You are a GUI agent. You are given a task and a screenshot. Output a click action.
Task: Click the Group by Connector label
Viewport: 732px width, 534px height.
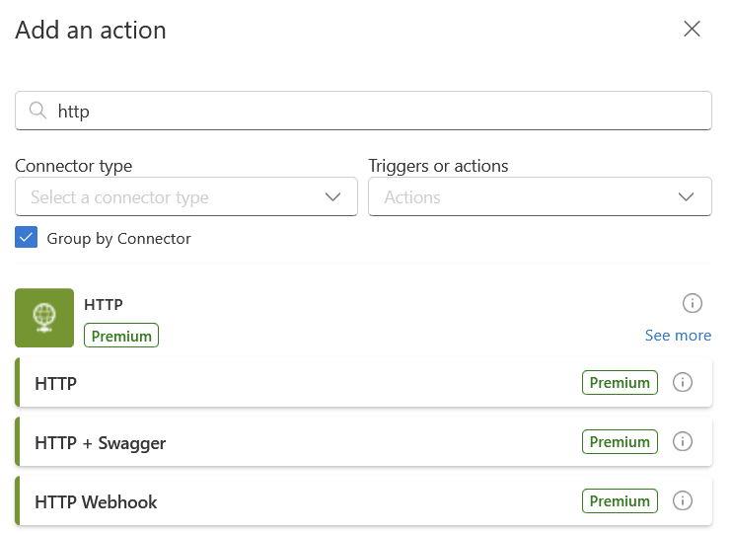118,239
